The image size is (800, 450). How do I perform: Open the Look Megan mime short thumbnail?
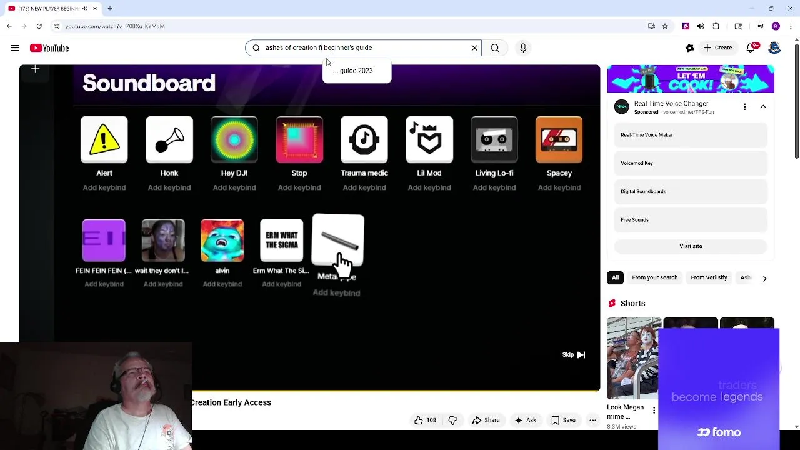pyautogui.click(x=634, y=358)
